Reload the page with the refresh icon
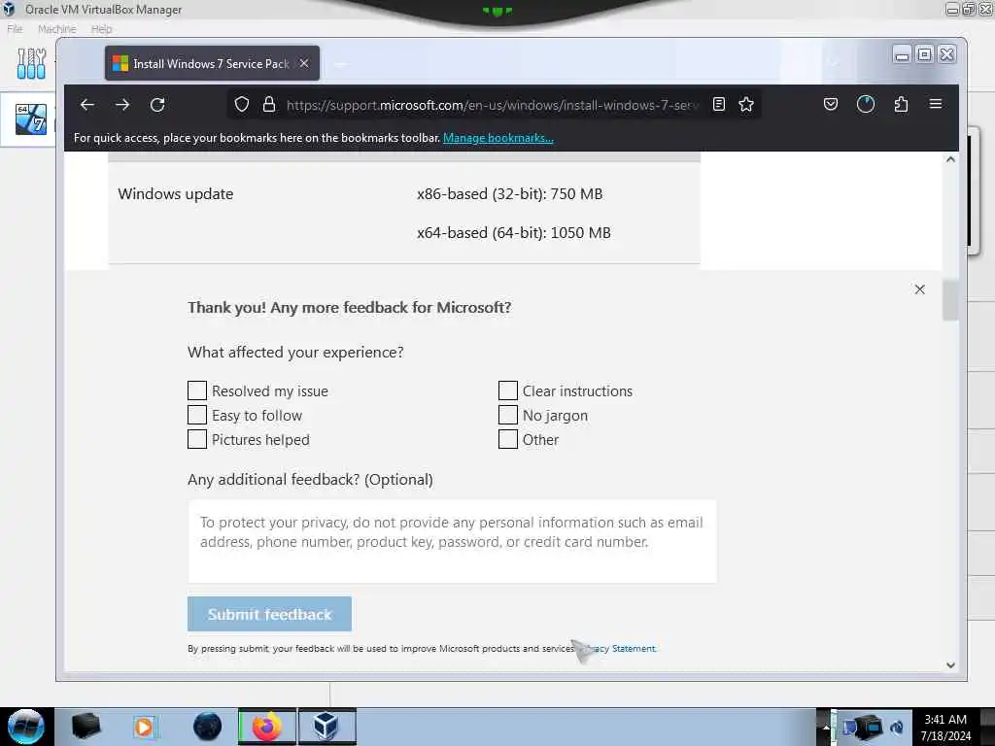This screenshot has height=746, width=995. point(157,105)
